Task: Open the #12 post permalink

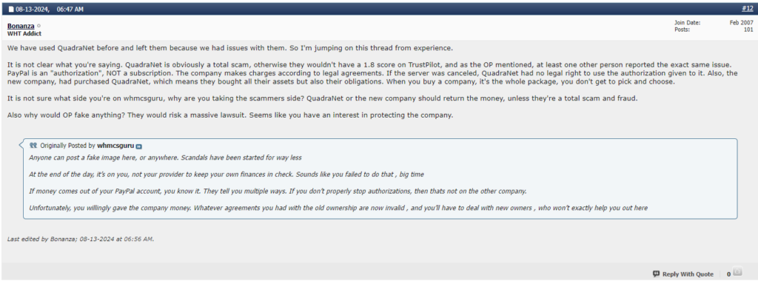Action: click(747, 8)
